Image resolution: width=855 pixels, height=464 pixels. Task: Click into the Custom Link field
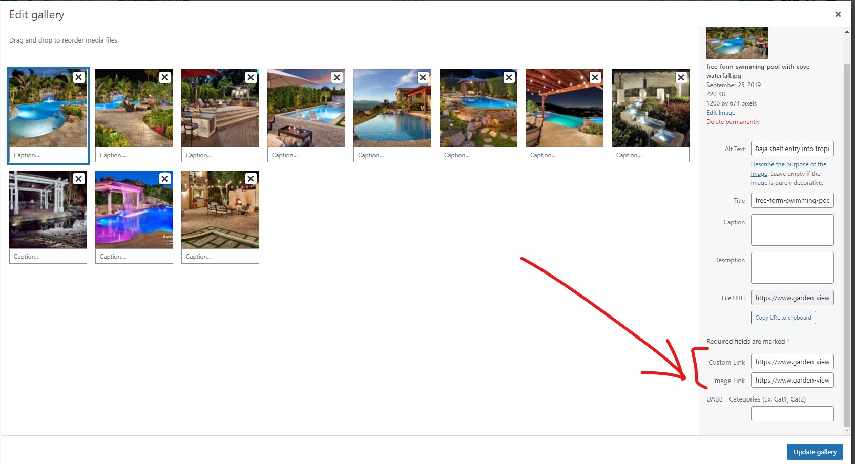[x=792, y=362]
